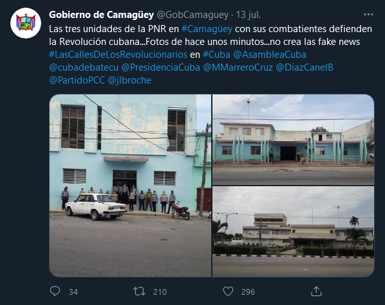Visit the @AsambleaCuba mention
Viewport: 385px width, 305px height.
point(270,55)
